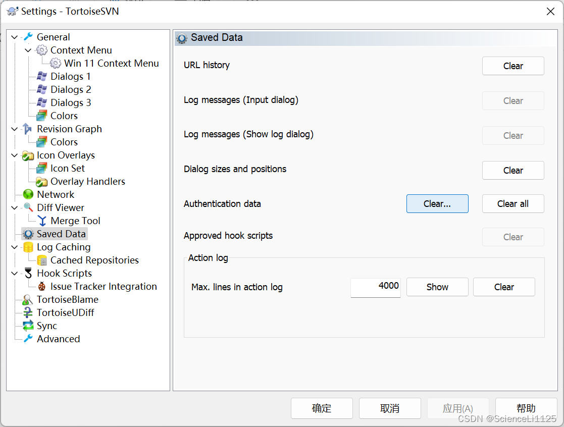Select Win 11 Context Menu entry
This screenshot has width=564, height=427.
pos(111,63)
